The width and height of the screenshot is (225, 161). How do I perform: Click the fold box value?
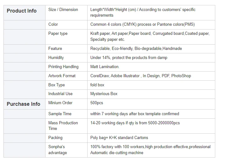coord(97,85)
